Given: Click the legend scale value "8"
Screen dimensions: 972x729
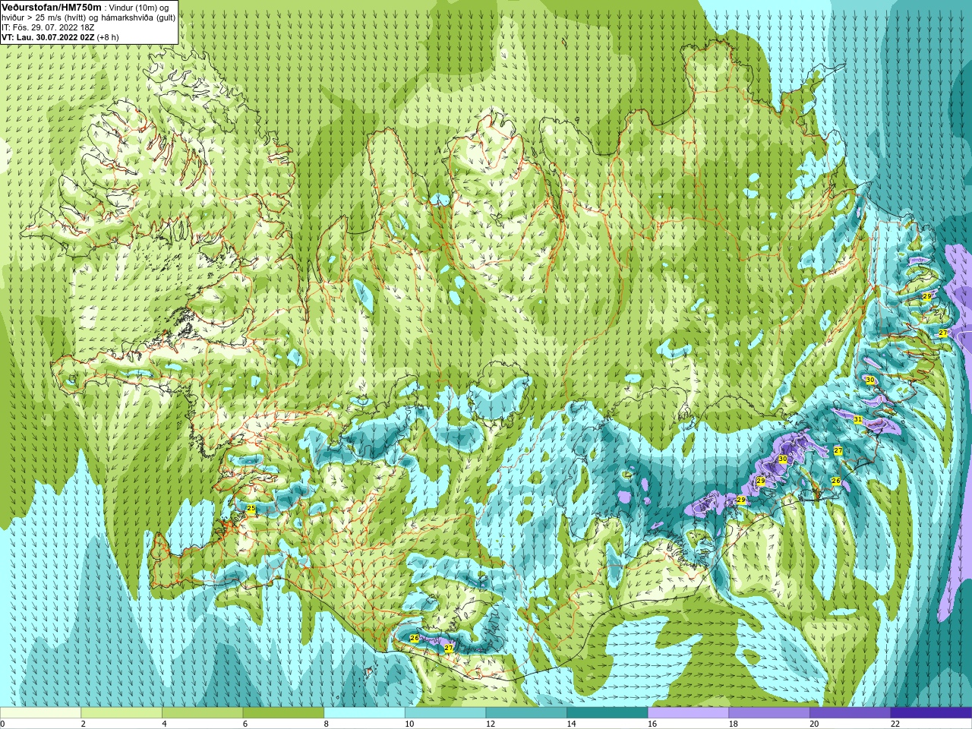Looking at the screenshot, I should tap(326, 724).
